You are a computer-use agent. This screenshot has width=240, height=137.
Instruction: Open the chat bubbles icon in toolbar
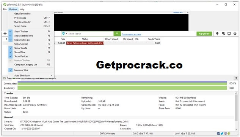tap(223, 33)
